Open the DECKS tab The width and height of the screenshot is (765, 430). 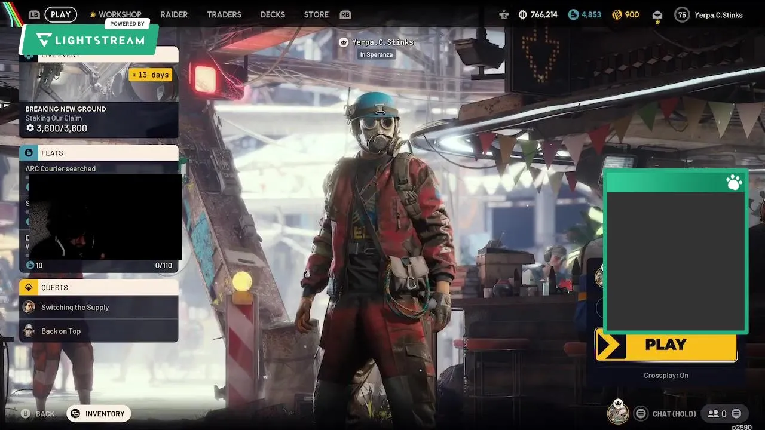click(x=273, y=14)
